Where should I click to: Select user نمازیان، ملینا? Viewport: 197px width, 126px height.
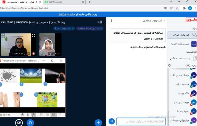tap(183, 111)
